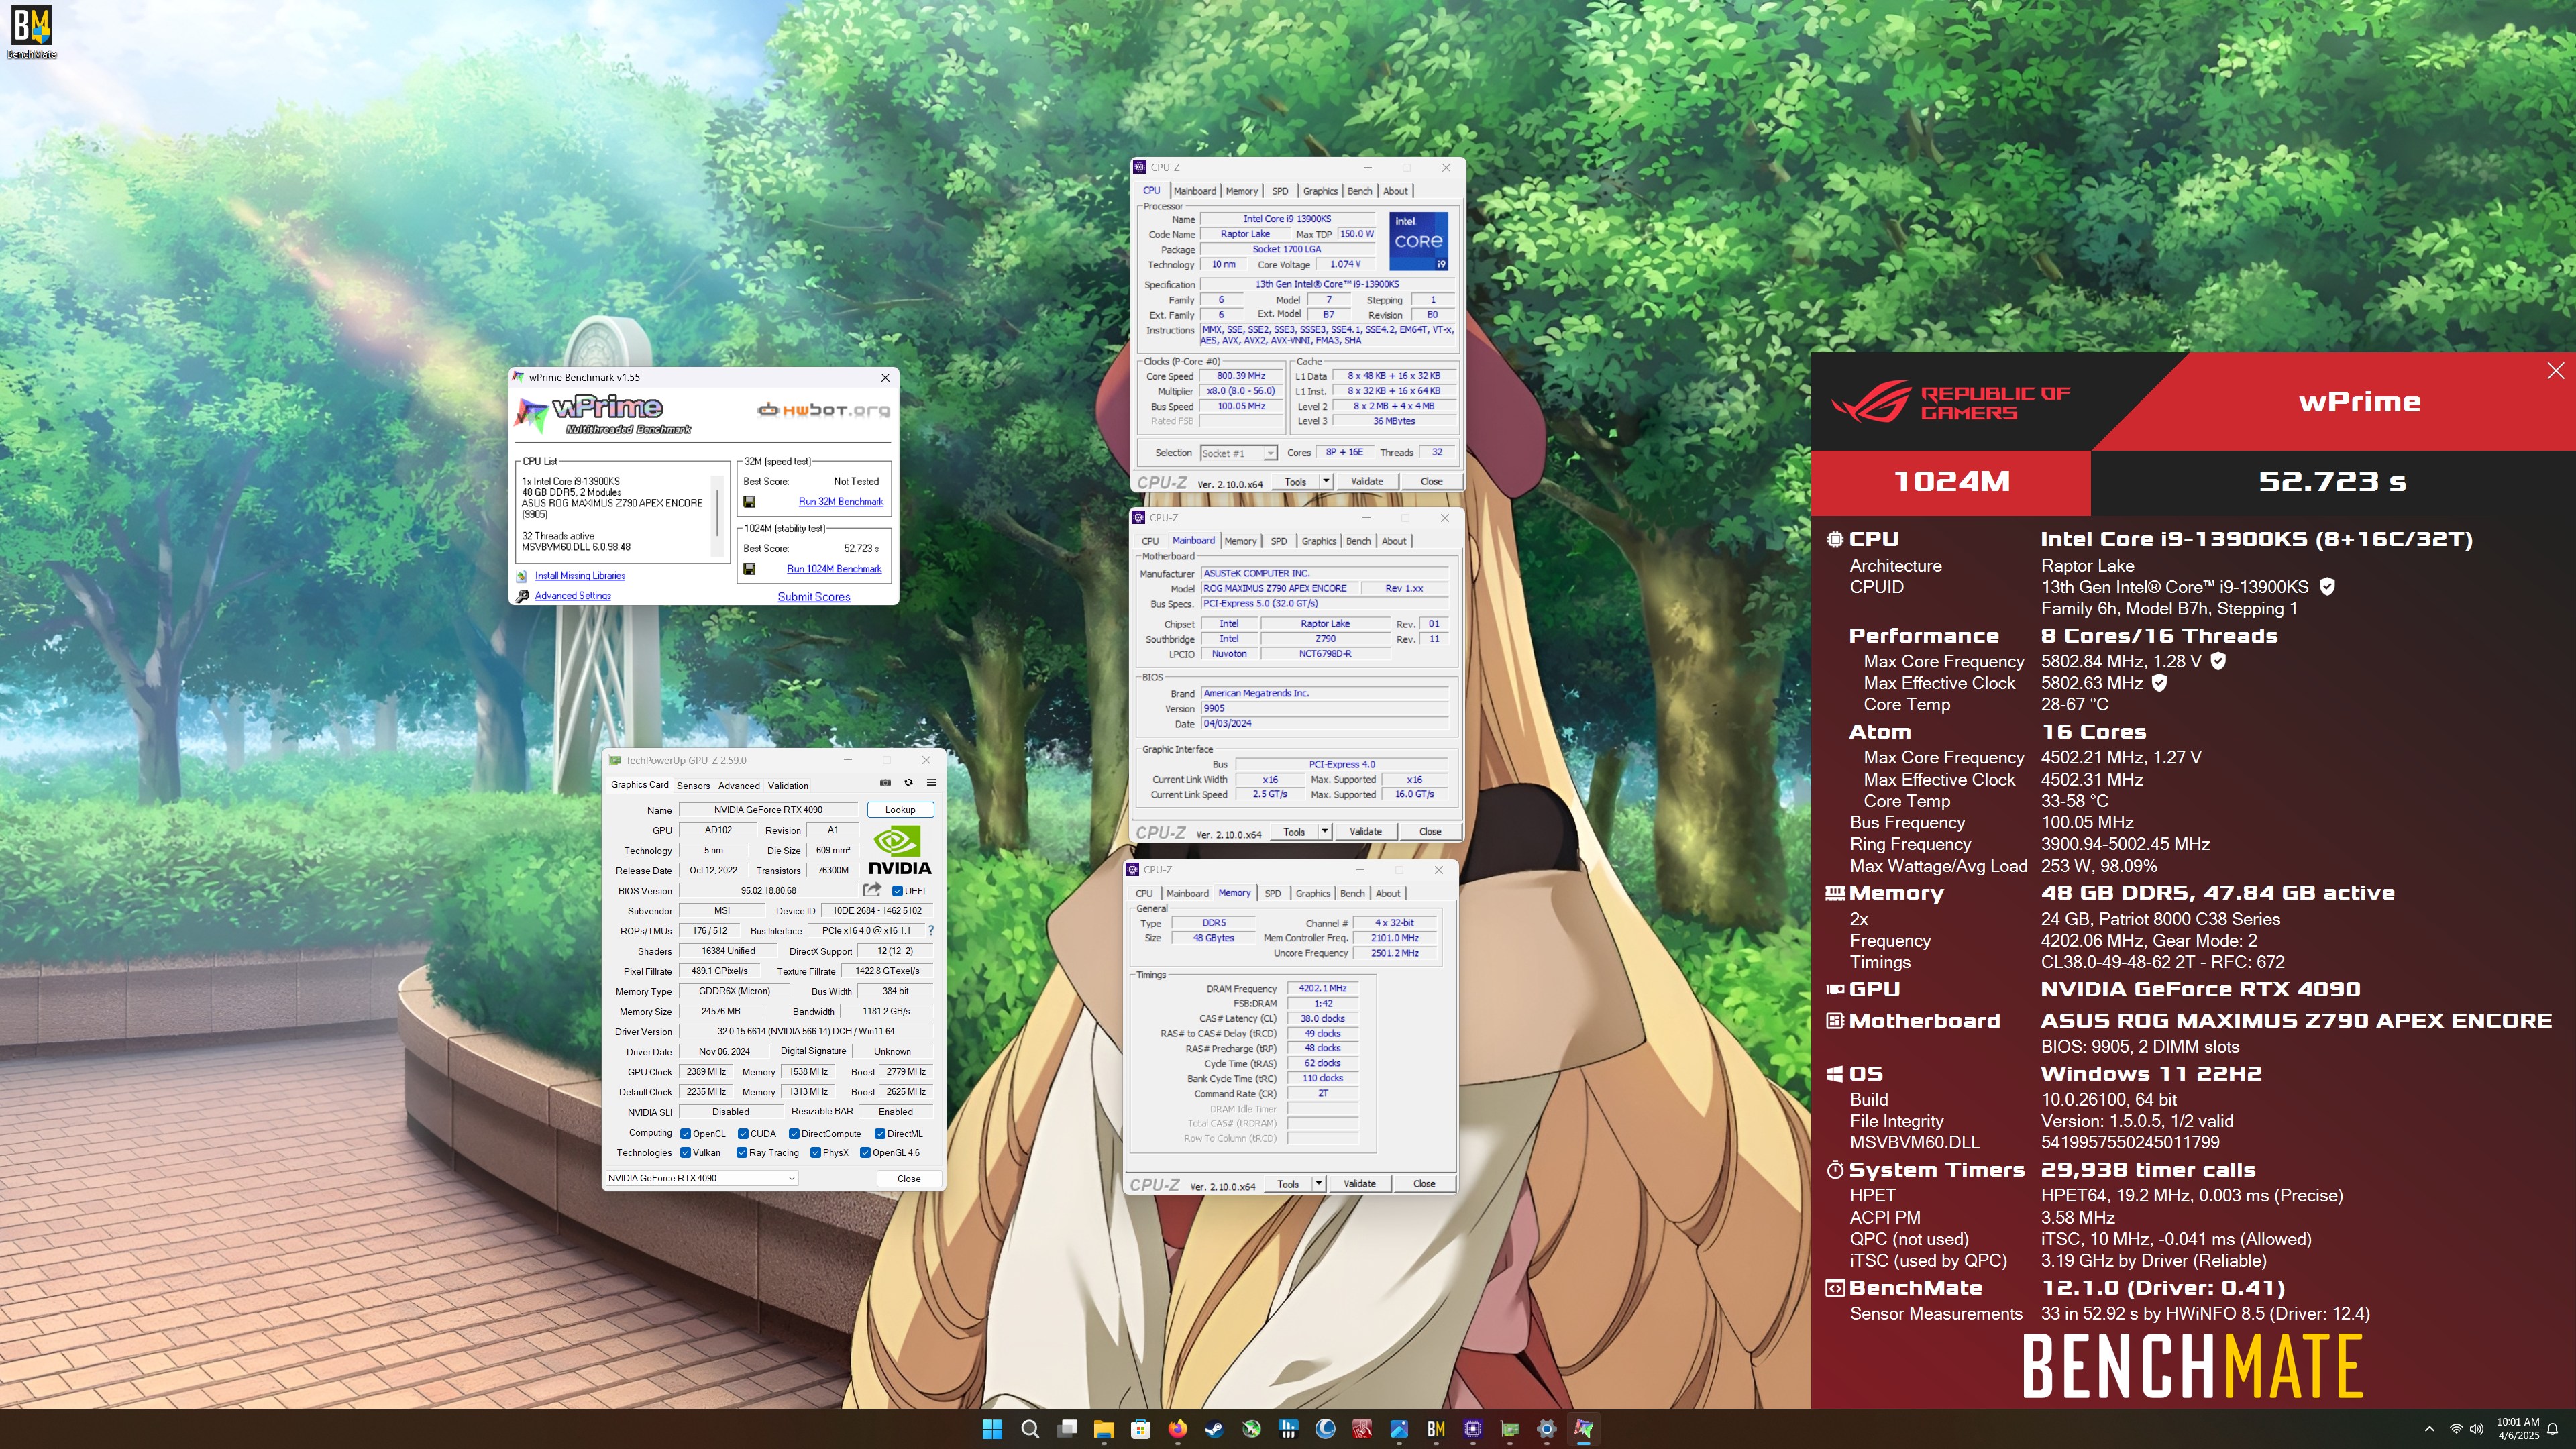This screenshot has width=2576, height=1449.
Task: Open the notification bell in system tray
Action: point(2553,1429)
